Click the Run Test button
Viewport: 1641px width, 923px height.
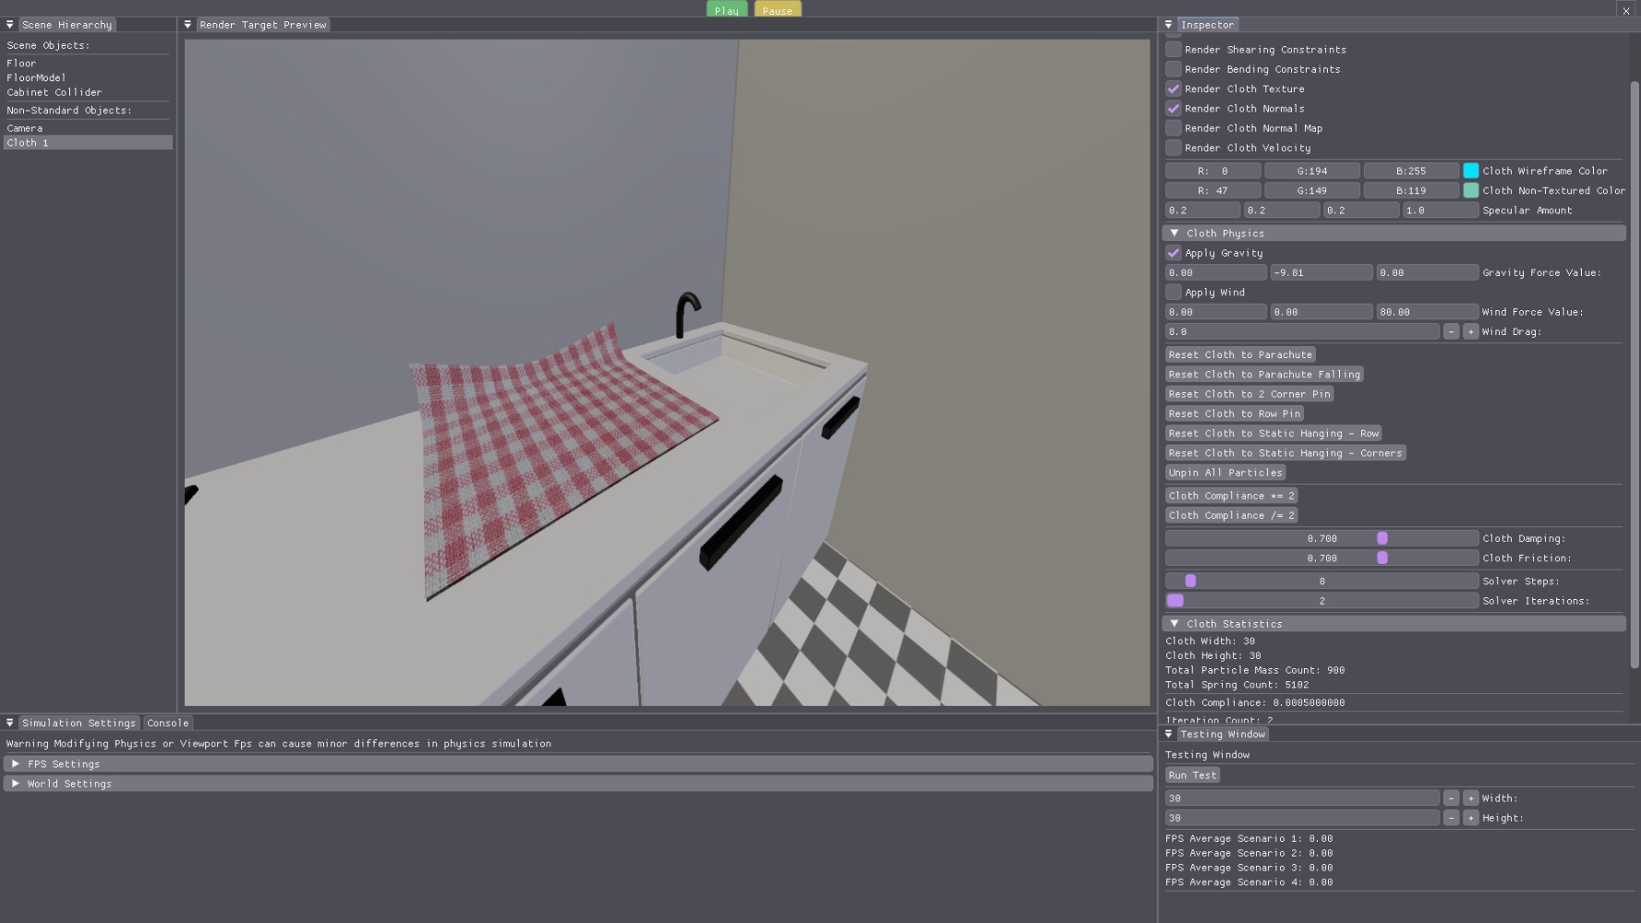pyautogui.click(x=1192, y=775)
